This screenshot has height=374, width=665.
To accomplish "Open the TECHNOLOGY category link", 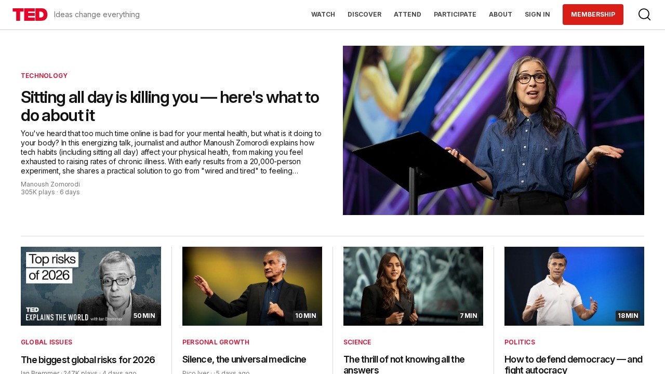I will tap(44, 76).
